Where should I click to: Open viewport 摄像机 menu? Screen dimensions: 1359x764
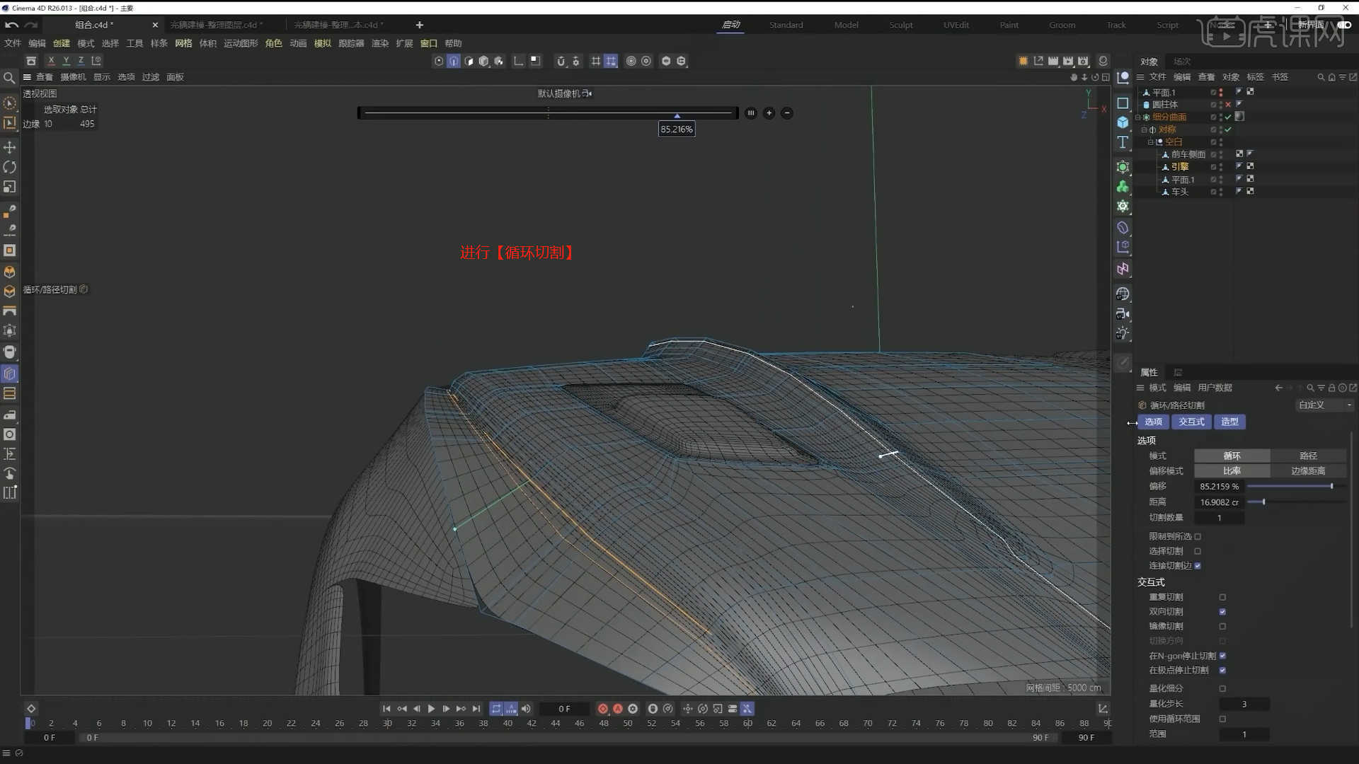tap(73, 77)
